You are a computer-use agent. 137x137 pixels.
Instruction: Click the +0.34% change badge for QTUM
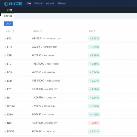pos(94,106)
